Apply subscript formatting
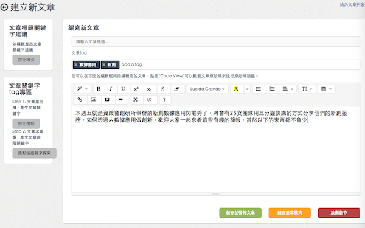The height and width of the screenshot is (228, 365). (150, 89)
